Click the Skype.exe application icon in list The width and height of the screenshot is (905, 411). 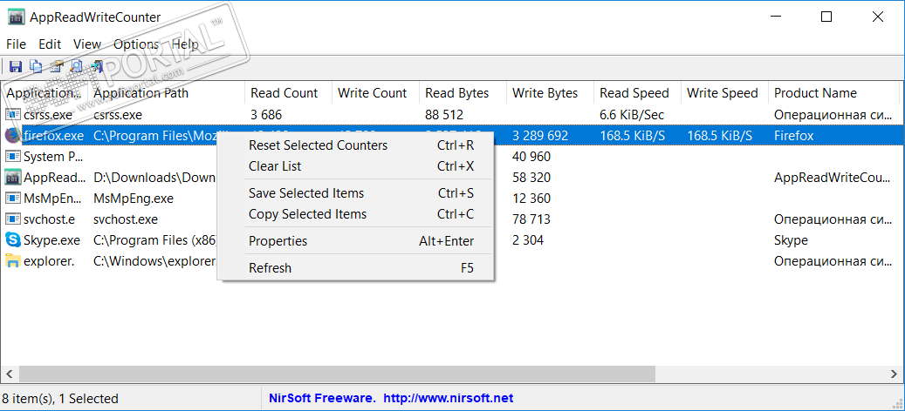click(x=13, y=240)
